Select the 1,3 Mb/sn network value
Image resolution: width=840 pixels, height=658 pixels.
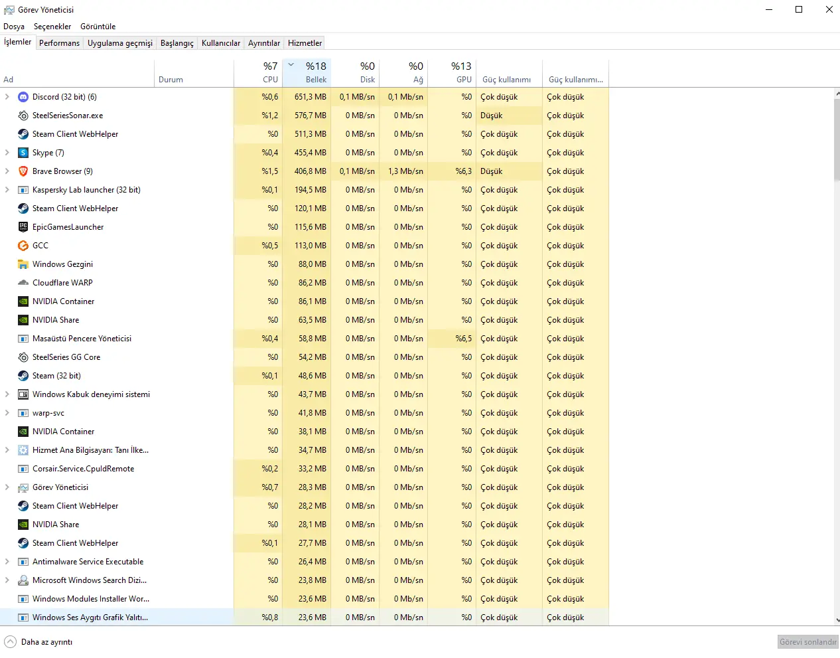pyautogui.click(x=403, y=171)
